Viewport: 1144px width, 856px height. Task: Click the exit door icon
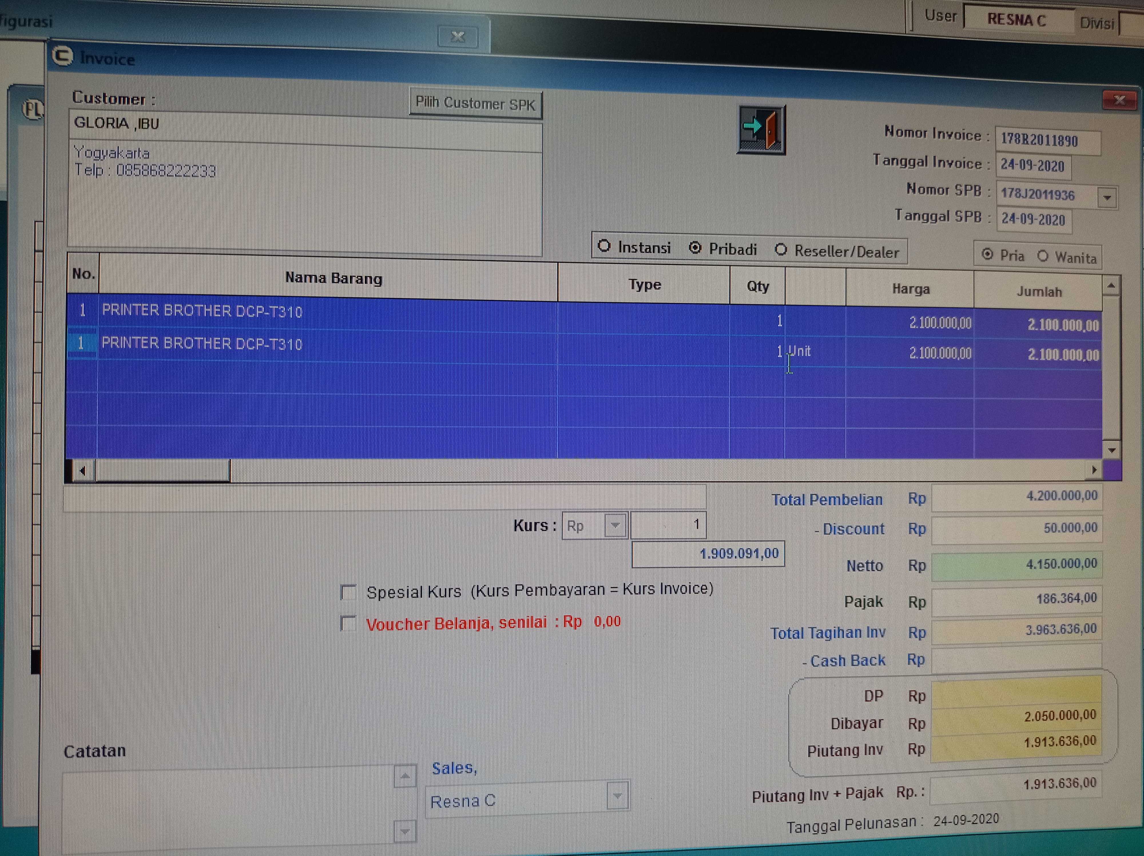pyautogui.click(x=761, y=129)
